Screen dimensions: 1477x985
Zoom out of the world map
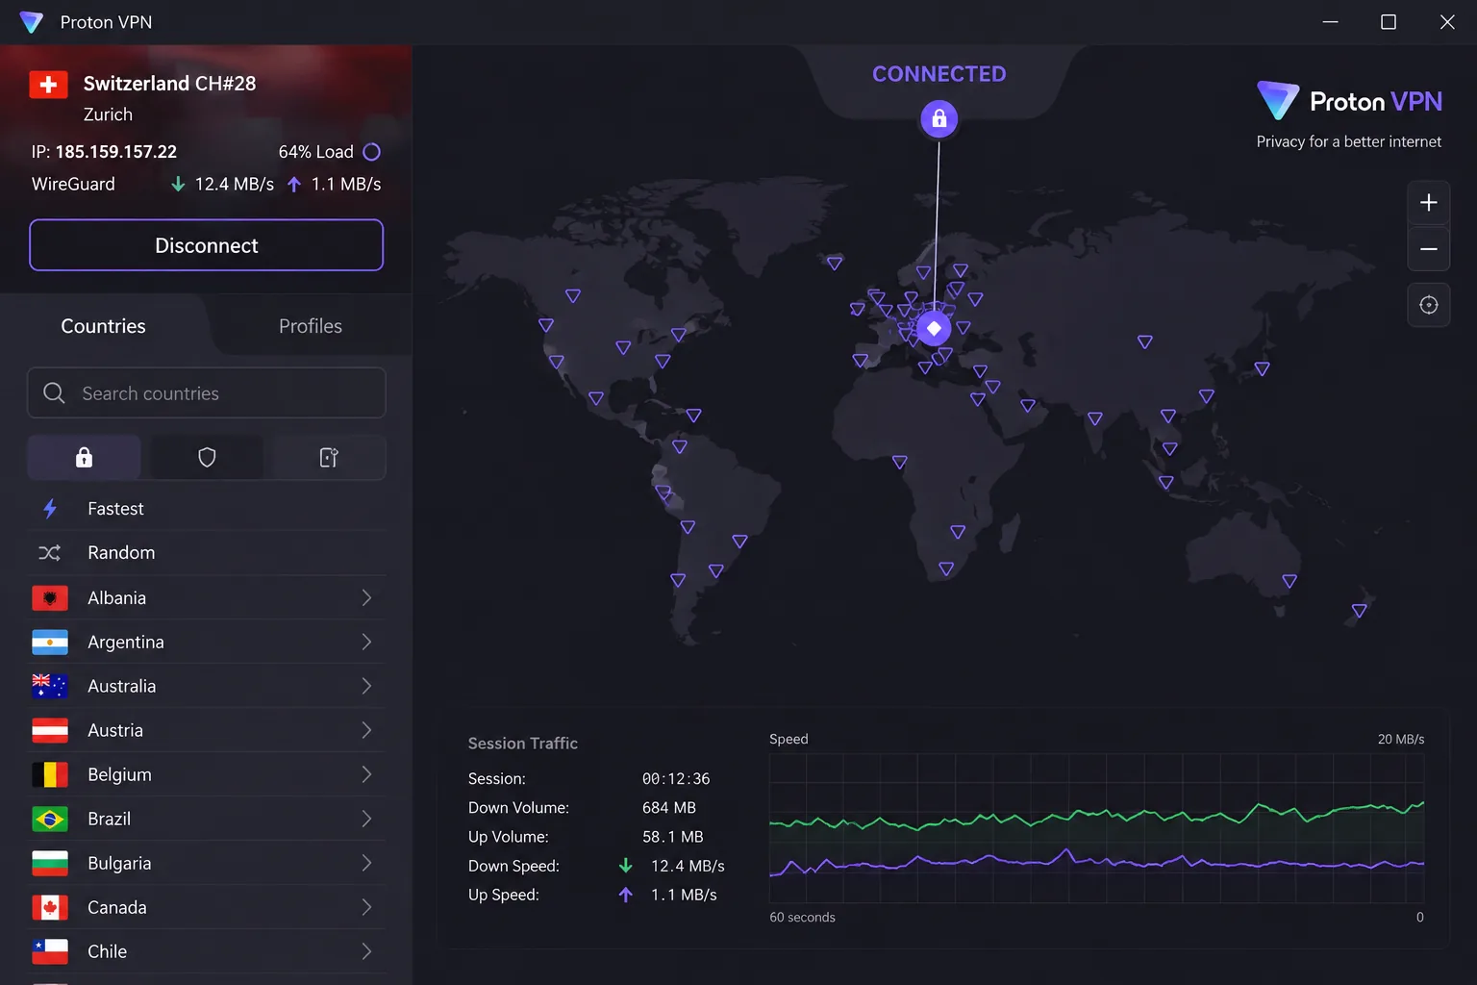[x=1429, y=249]
